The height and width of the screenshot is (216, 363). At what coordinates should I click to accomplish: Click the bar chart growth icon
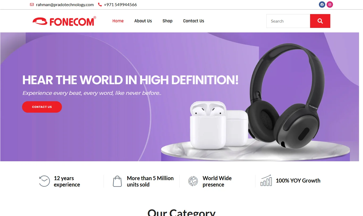266,180
